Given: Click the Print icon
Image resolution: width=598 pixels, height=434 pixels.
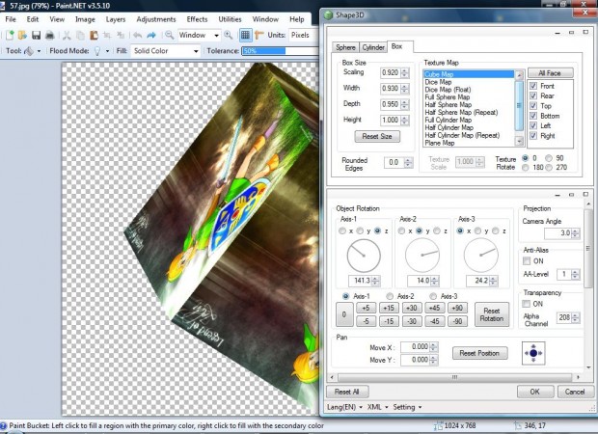Looking at the screenshot, I should [x=49, y=35].
